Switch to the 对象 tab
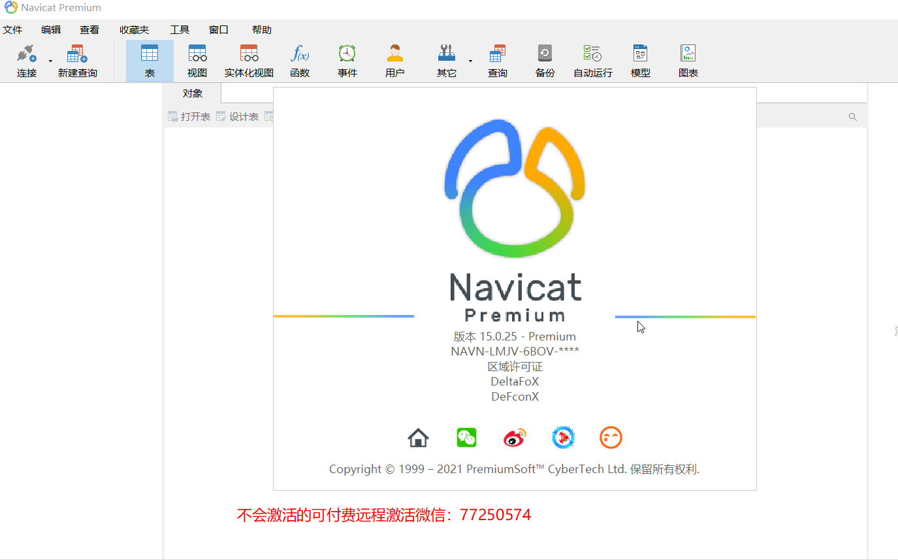Image resolution: width=898 pixels, height=560 pixels. pos(193,93)
